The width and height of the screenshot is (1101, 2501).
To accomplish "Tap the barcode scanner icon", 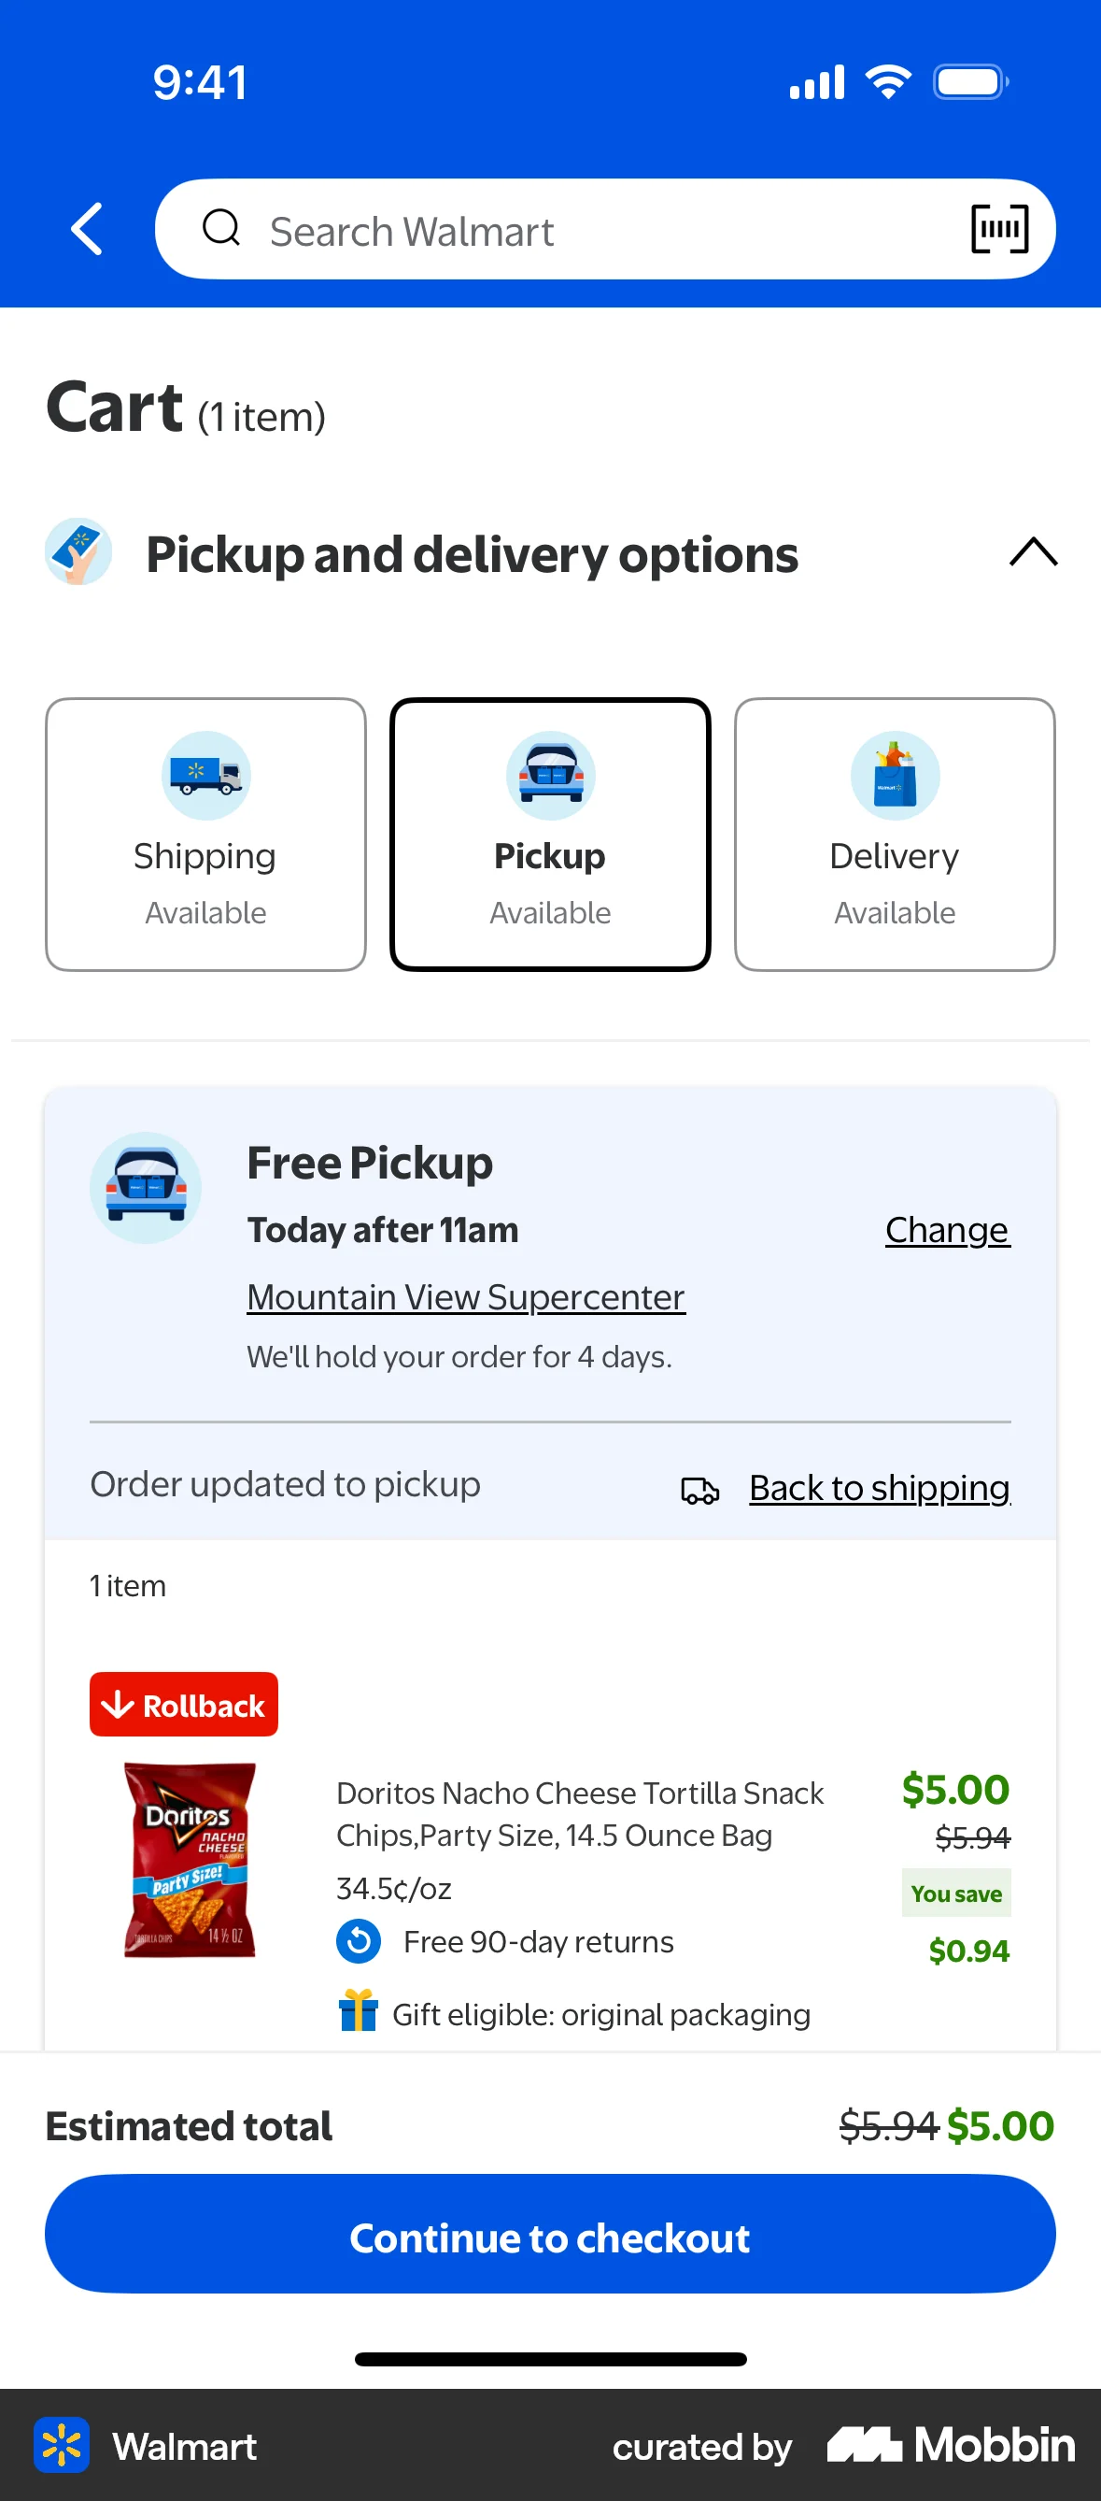I will [999, 229].
